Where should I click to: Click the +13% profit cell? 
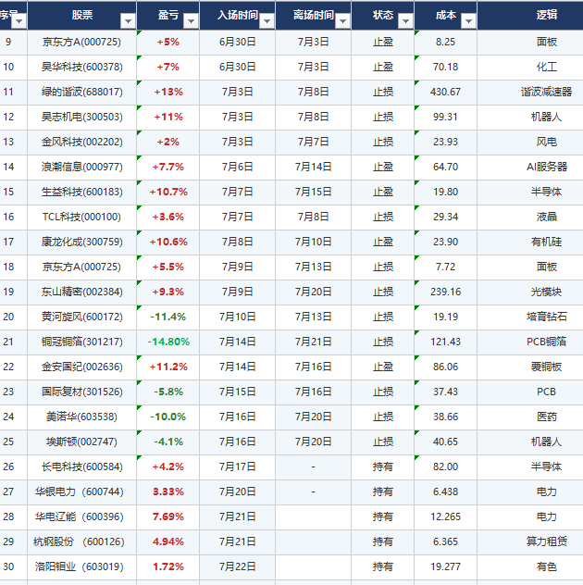pyautogui.click(x=167, y=92)
